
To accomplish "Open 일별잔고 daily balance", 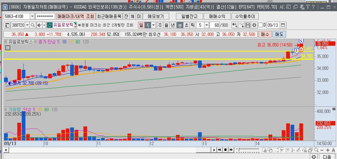I will 189,16.
